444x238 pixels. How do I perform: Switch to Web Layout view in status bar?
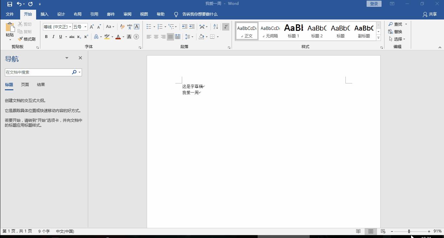[383, 231]
